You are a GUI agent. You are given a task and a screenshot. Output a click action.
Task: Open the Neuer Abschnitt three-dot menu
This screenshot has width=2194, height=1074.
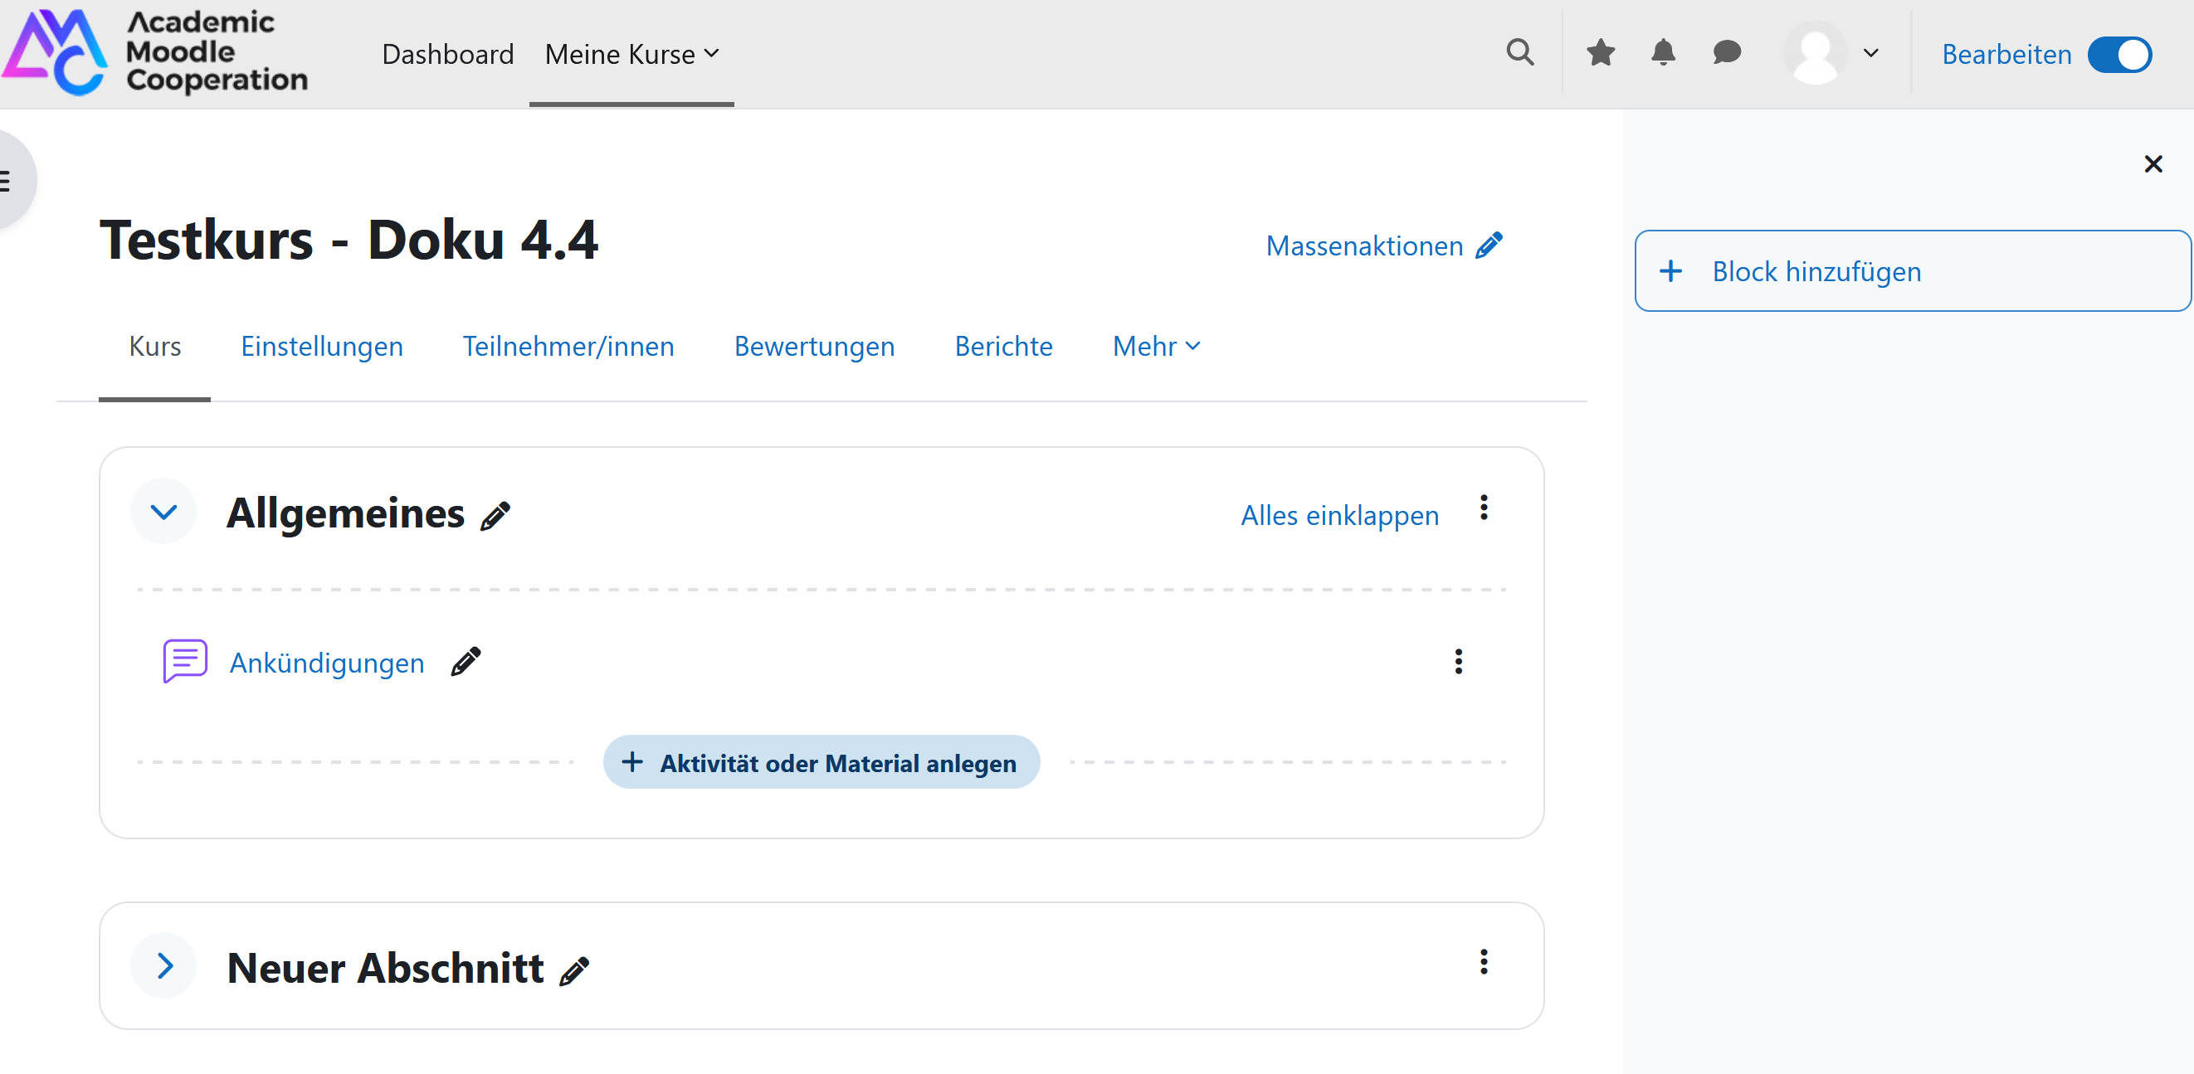click(1484, 963)
